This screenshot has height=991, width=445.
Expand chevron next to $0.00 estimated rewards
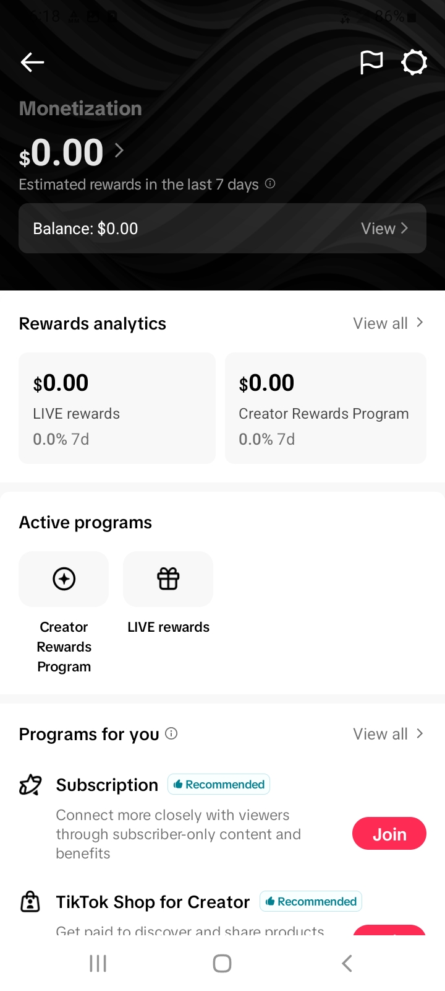tap(119, 150)
